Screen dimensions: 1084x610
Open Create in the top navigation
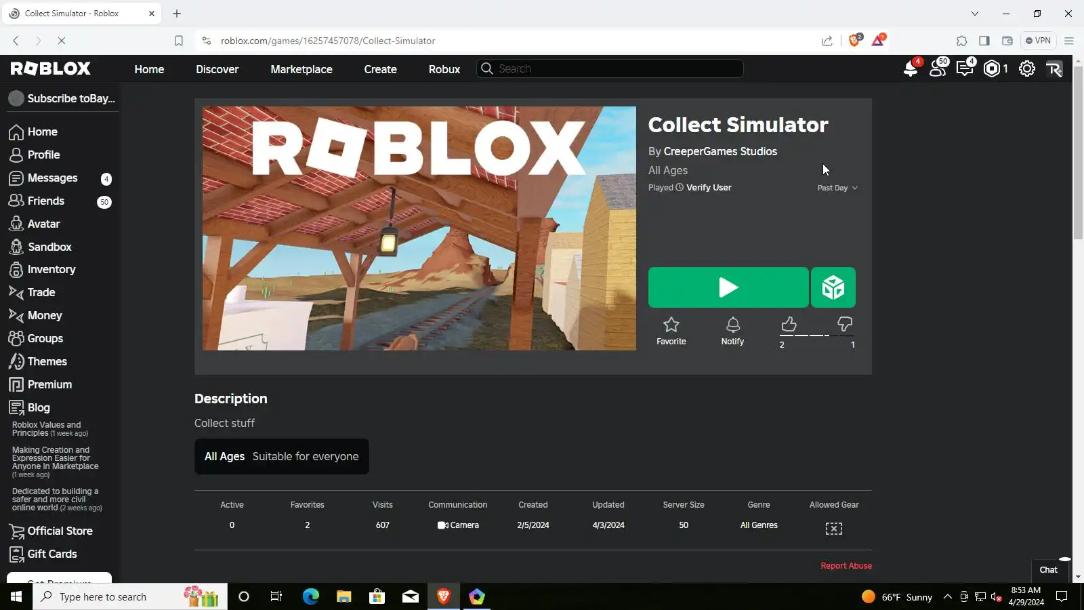click(381, 69)
